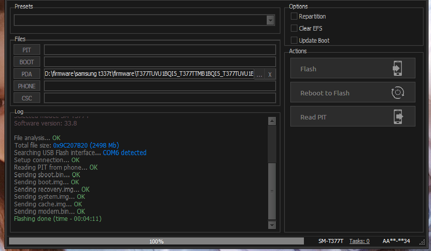Click the 'Sending boot.img... OK' log line
The height and width of the screenshot is (251, 431).
coord(46,182)
